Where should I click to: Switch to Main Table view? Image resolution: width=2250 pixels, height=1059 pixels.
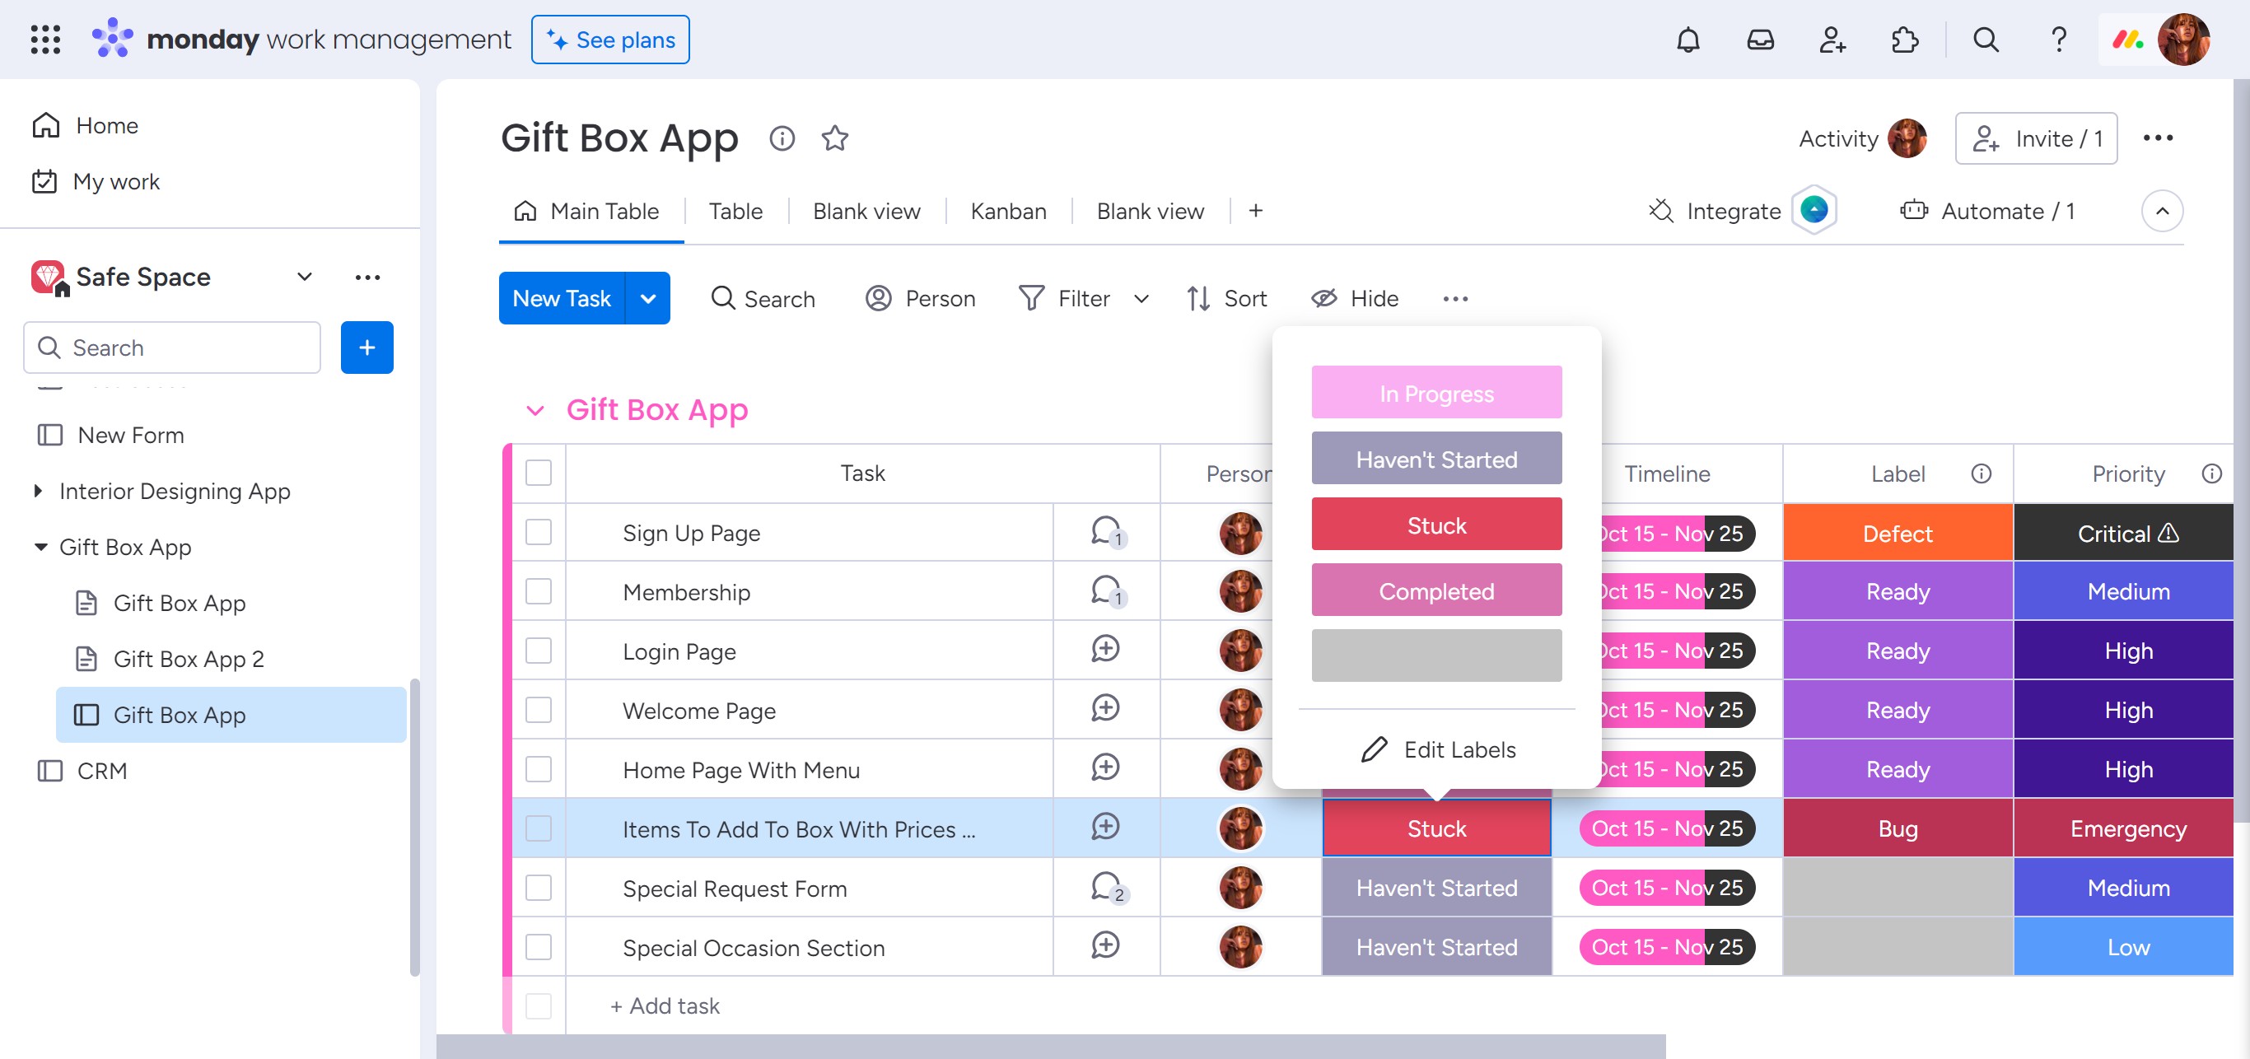[588, 212]
